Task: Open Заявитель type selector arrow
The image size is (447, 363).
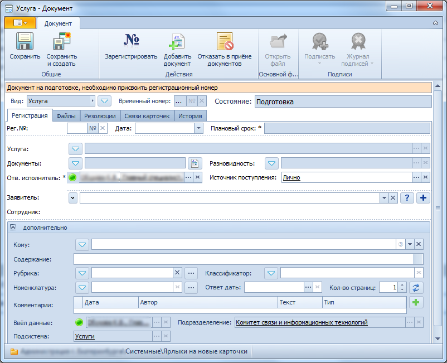Action: coord(73,198)
